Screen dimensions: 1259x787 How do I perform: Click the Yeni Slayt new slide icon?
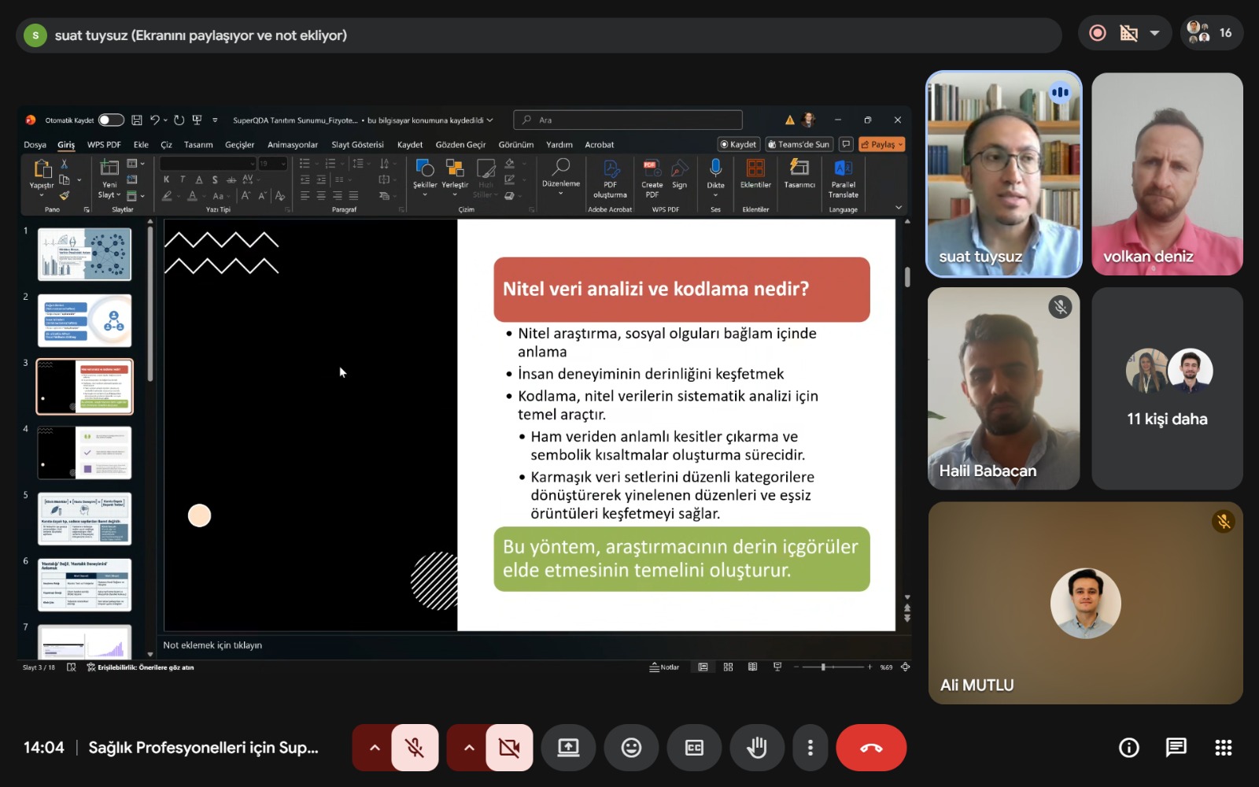109,168
